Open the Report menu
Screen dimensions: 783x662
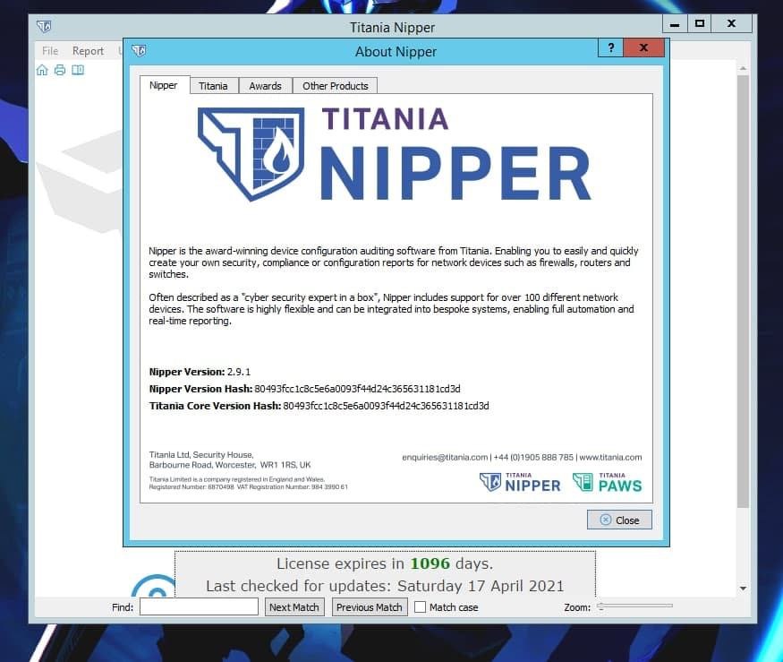[88, 51]
